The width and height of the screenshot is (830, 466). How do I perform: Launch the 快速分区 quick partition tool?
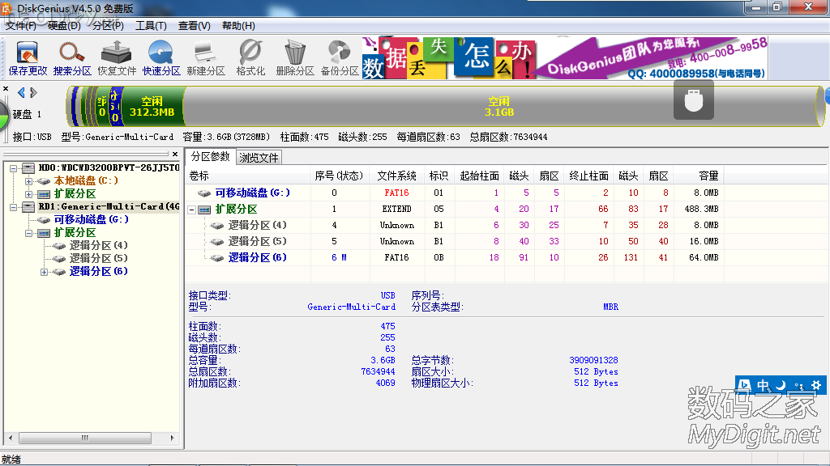point(161,58)
